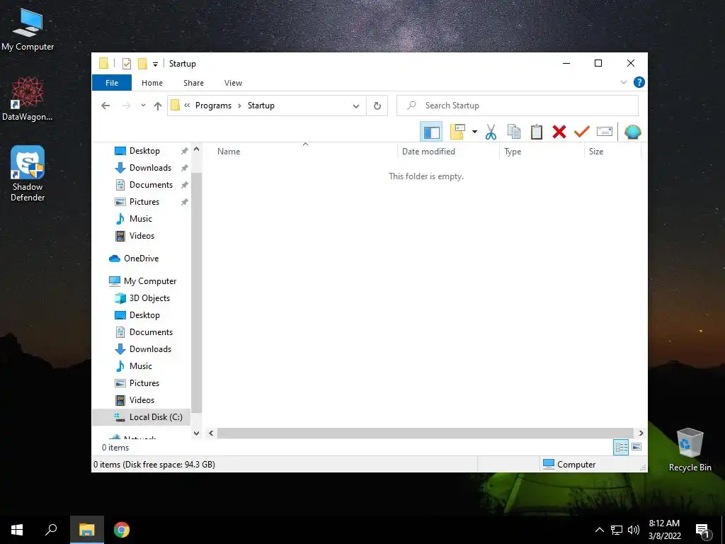
Task: Click the forward navigation arrow
Action: tap(126, 106)
